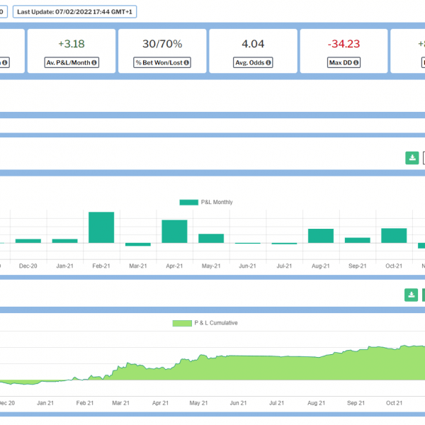Click the Sep 21 cumulative axis label
The width and height of the screenshot is (425, 425).
coord(356,403)
